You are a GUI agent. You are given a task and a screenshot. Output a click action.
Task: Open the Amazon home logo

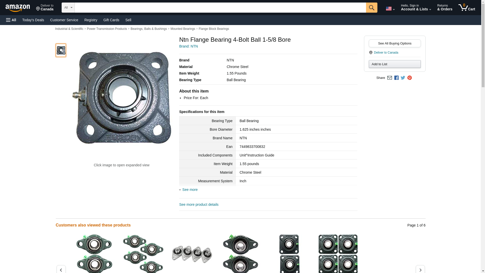pos(18,8)
